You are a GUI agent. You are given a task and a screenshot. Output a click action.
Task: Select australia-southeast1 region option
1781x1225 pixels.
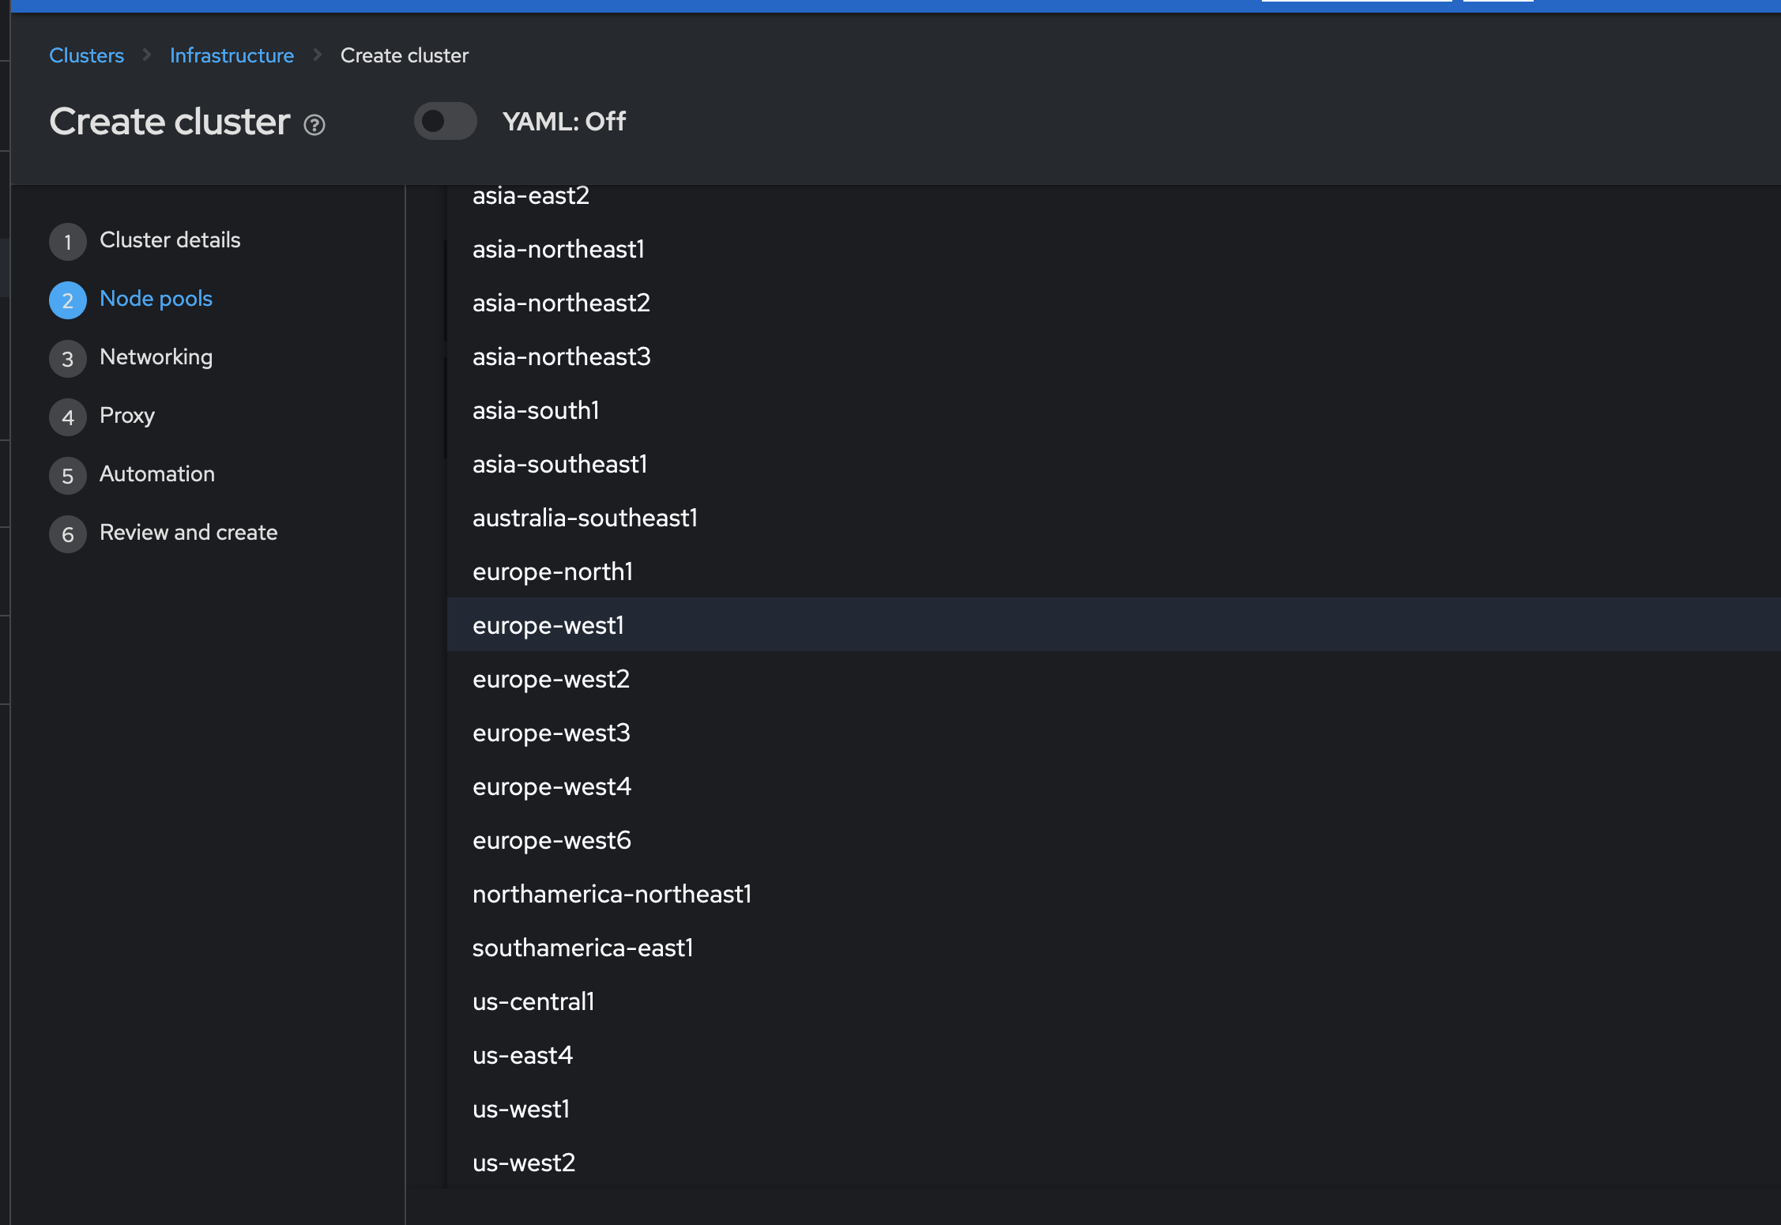[585, 518]
